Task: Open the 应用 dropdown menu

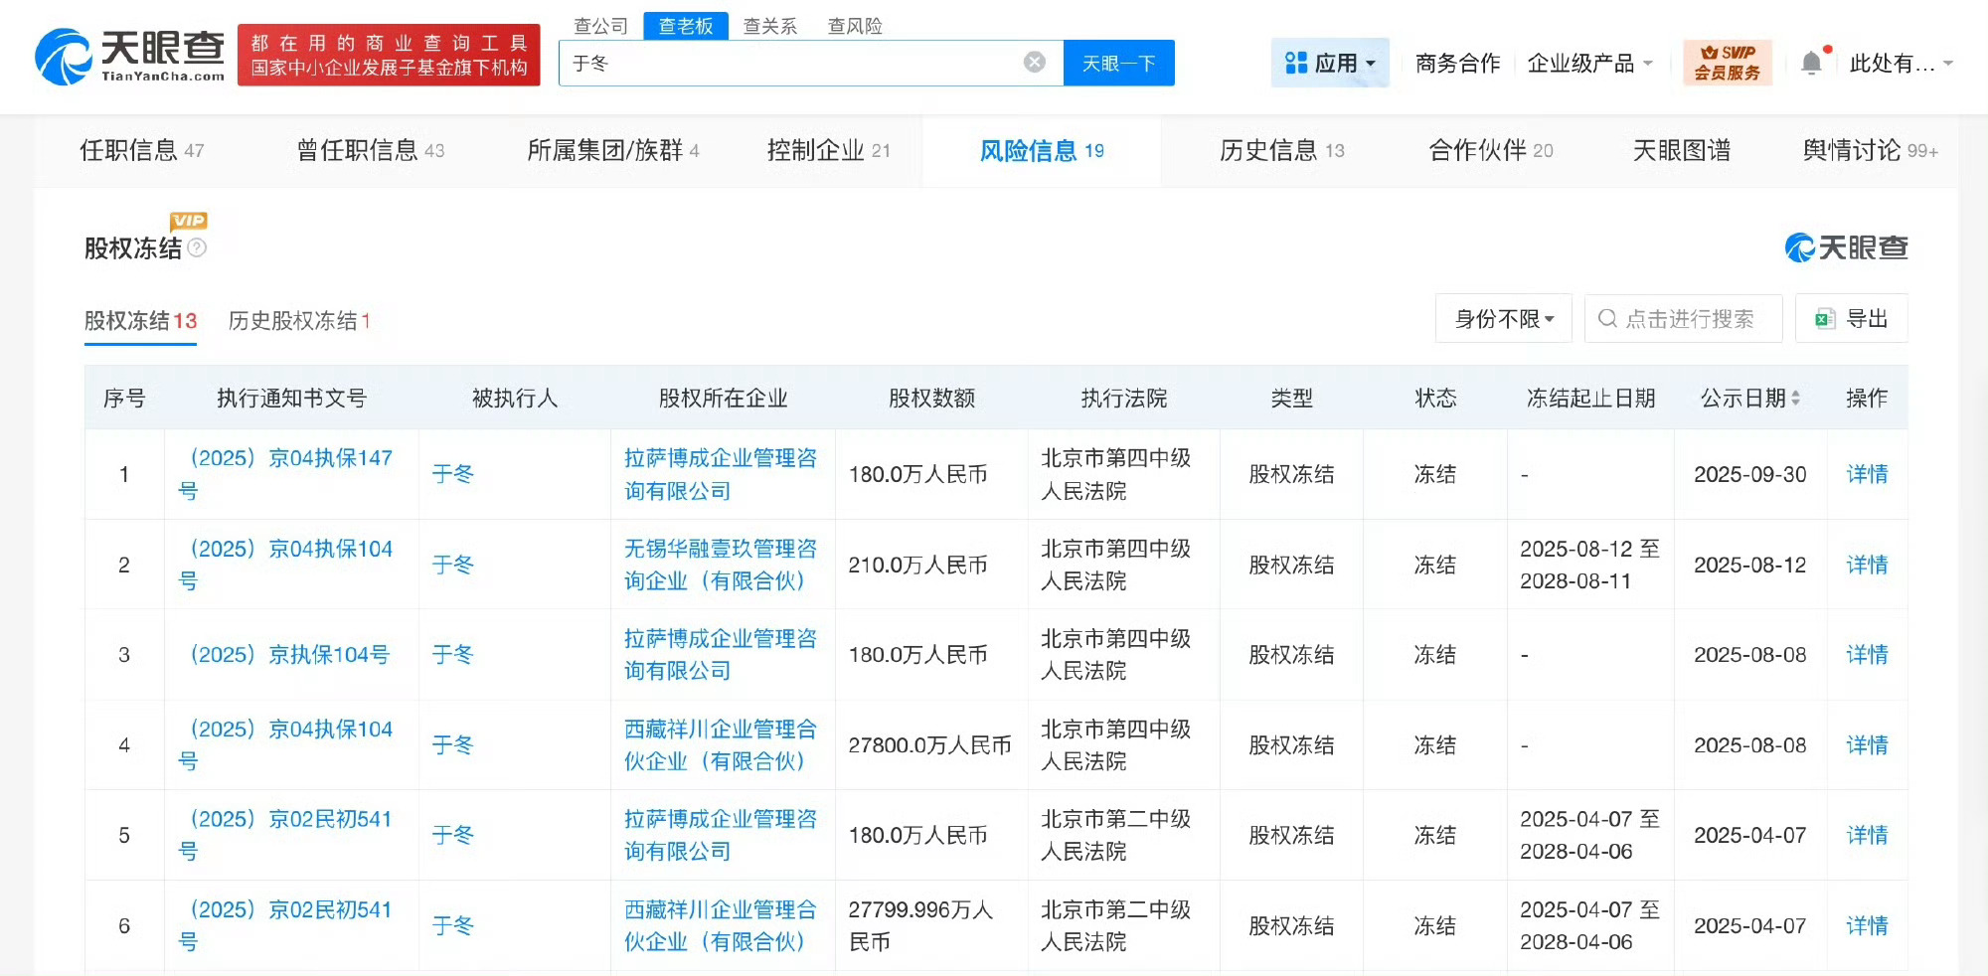Action: click(1330, 62)
